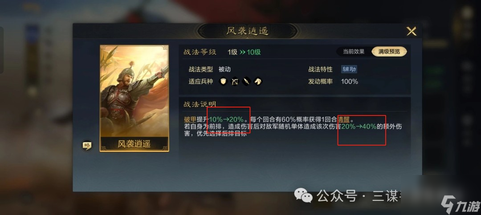
Task: Select the bow troop type icon
Action: 235,81
